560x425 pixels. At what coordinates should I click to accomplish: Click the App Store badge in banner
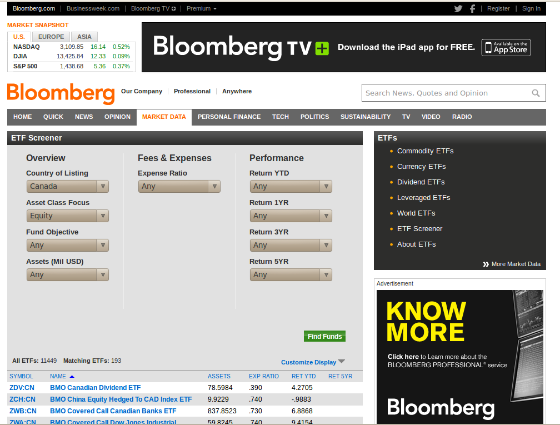506,48
